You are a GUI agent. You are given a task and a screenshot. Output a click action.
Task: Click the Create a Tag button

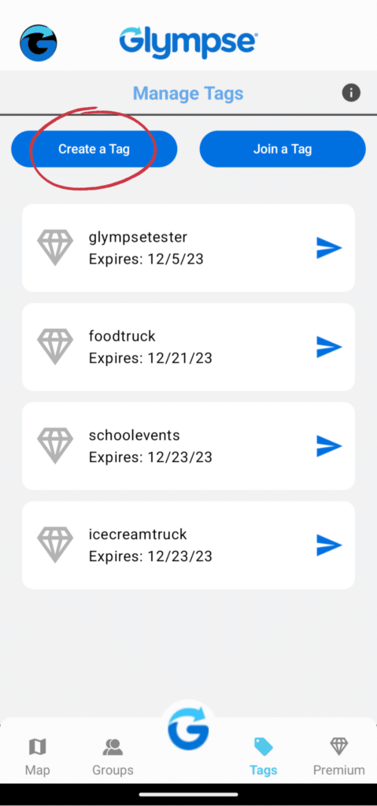[x=94, y=149]
